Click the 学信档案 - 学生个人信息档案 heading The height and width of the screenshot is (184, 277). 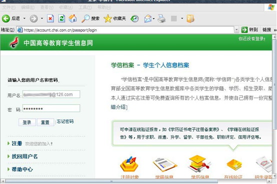click(150, 65)
